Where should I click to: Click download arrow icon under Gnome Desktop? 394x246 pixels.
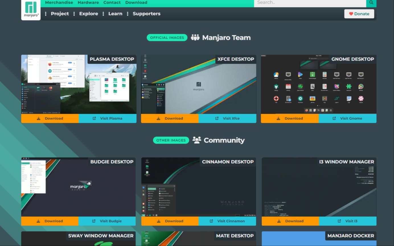tap(278, 118)
